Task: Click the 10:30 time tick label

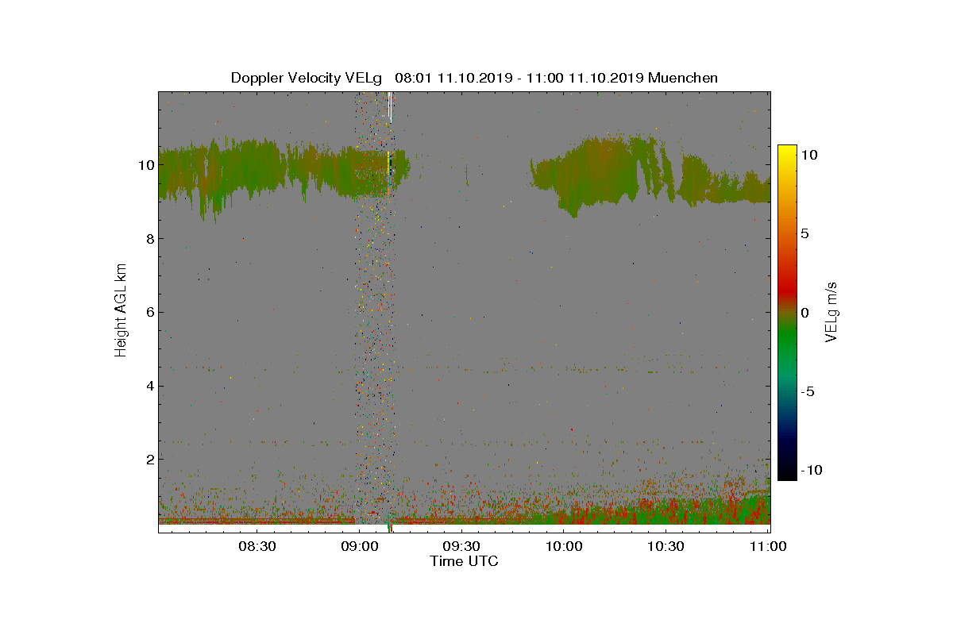Action: click(666, 546)
